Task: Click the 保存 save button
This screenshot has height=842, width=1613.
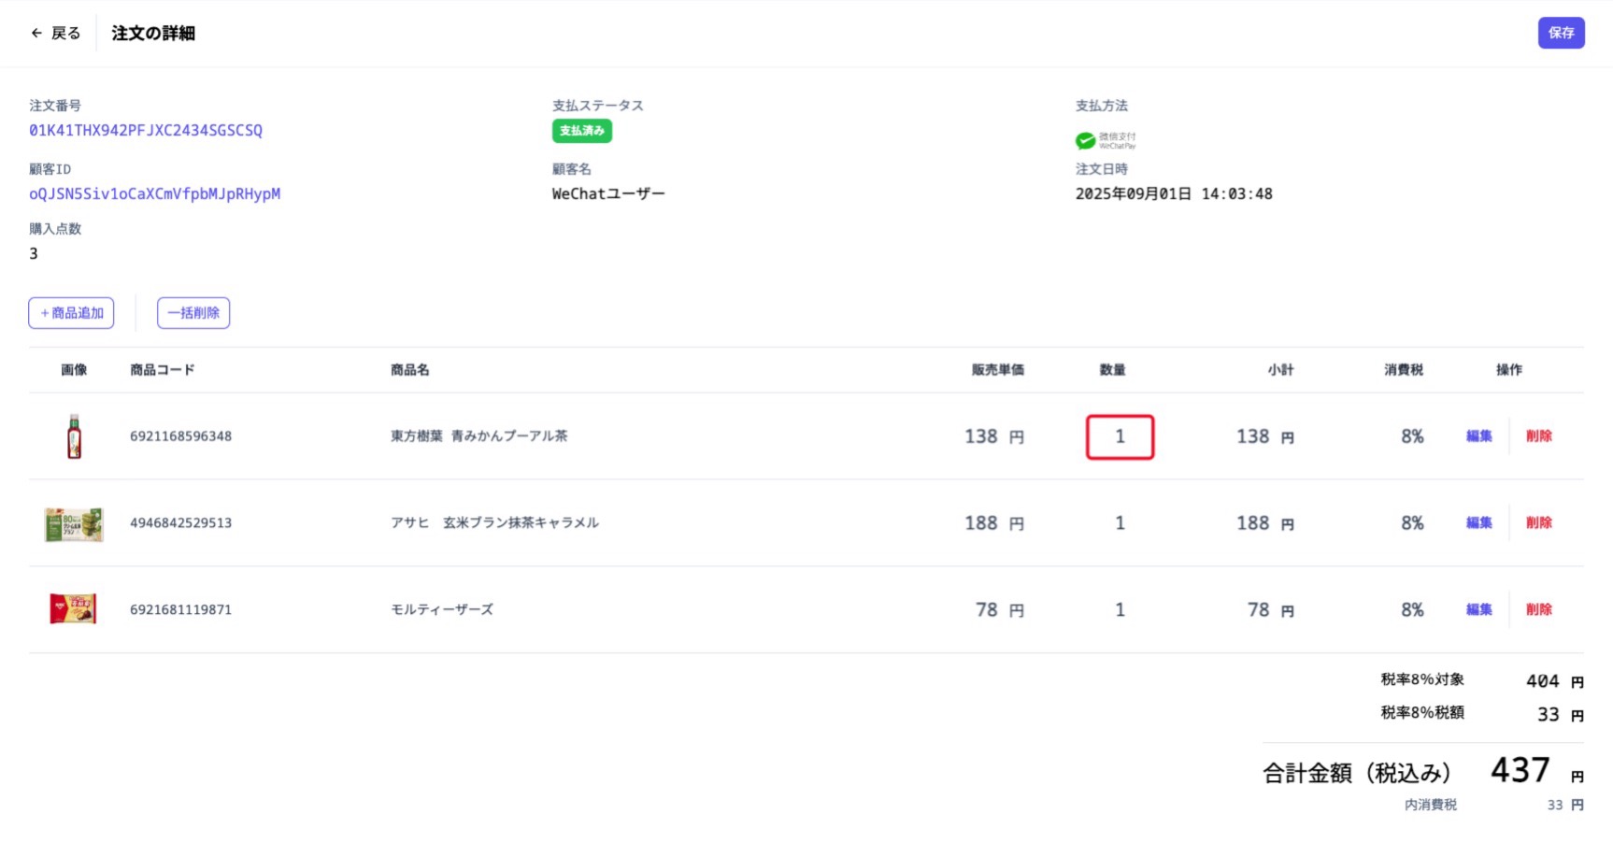Action: [x=1559, y=32]
